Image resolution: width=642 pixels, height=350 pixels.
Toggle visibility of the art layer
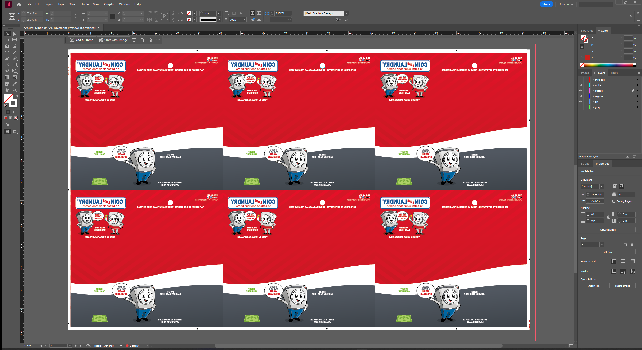tap(581, 102)
